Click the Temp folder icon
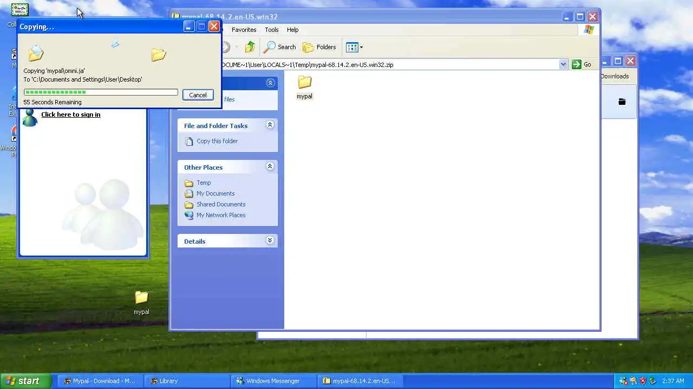This screenshot has height=389, width=693. click(189, 183)
